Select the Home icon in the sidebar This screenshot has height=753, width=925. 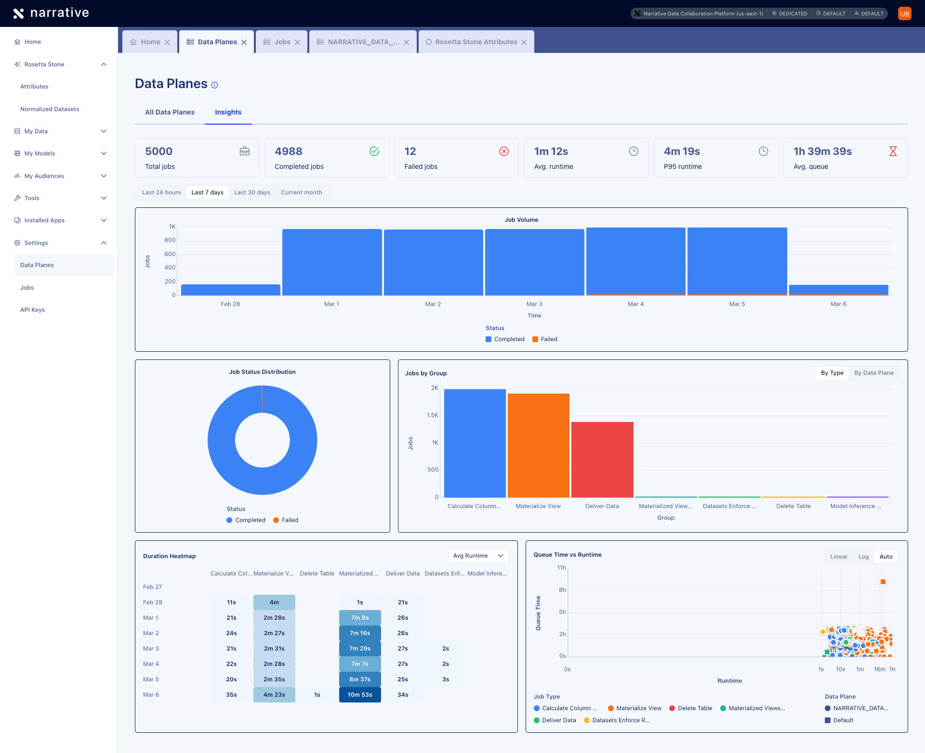[17, 42]
